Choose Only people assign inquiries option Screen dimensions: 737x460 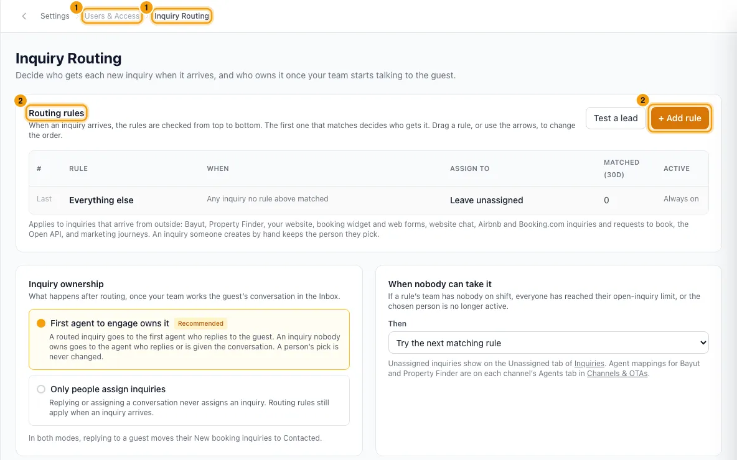tap(189, 400)
